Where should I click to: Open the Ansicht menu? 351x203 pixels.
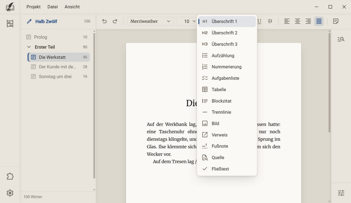point(72,7)
